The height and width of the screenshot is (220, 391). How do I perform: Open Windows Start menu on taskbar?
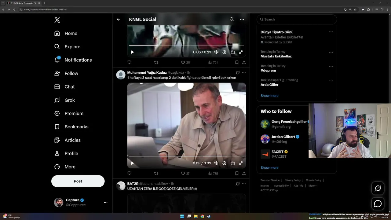pyautogui.click(x=182, y=216)
